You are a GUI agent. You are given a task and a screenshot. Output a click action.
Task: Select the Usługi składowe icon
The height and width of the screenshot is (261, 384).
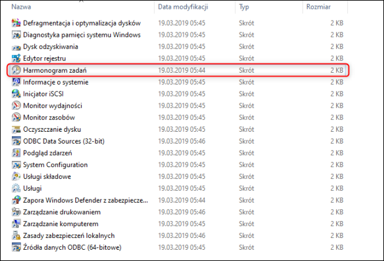[x=16, y=176]
